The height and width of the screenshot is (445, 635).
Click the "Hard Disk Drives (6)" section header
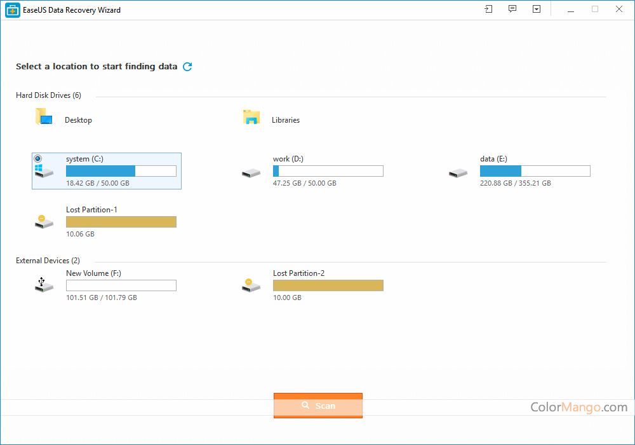click(49, 95)
